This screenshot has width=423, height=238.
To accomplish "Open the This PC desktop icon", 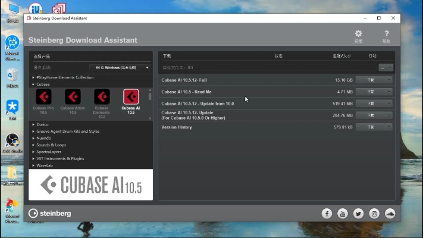I will pos(12,13).
